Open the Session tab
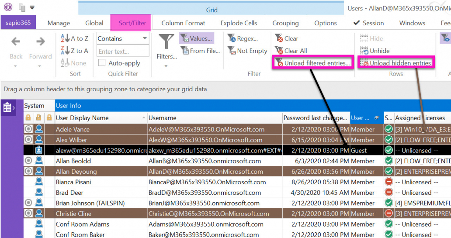The height and width of the screenshot is (238, 451). coord(369,23)
